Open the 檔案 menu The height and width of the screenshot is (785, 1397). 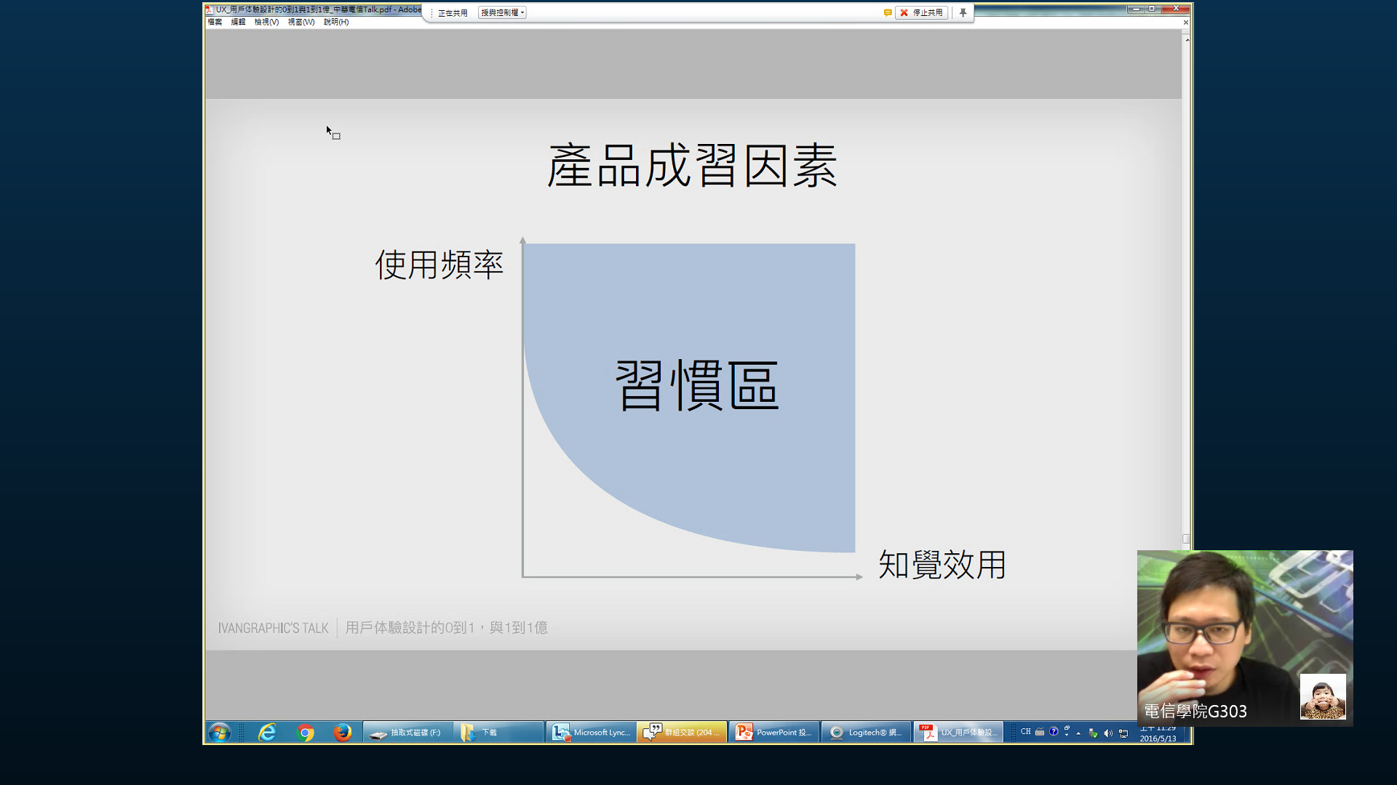(215, 22)
